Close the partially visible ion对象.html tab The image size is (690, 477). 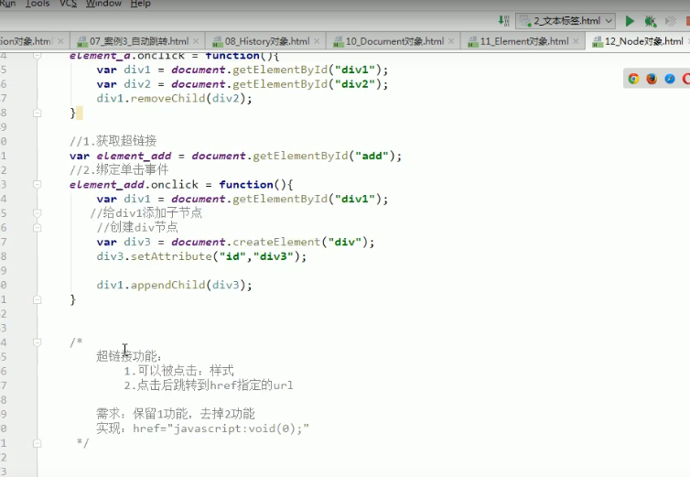(x=60, y=41)
